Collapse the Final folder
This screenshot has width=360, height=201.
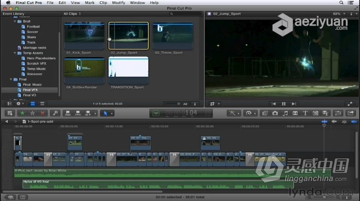pyautogui.click(x=11, y=79)
